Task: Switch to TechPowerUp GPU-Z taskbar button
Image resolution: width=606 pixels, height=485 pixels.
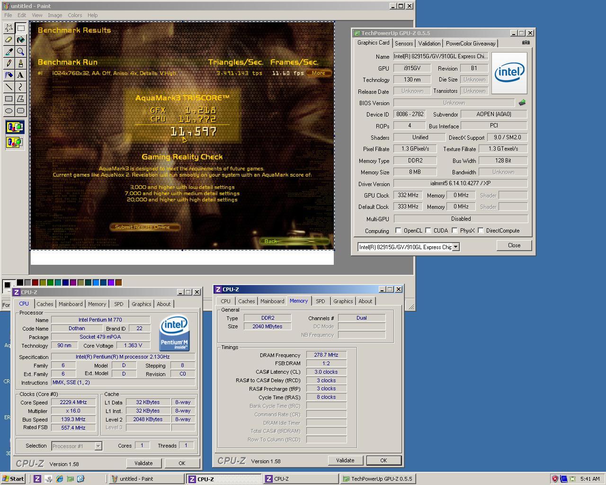Action: click(378, 479)
